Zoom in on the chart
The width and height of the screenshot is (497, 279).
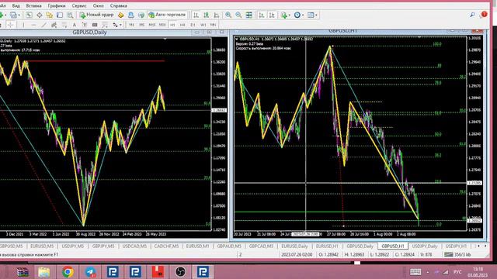click(x=228, y=15)
